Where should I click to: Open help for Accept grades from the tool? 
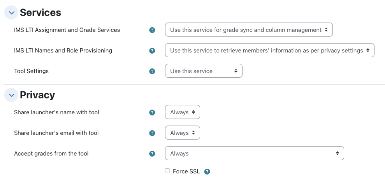[152, 154]
